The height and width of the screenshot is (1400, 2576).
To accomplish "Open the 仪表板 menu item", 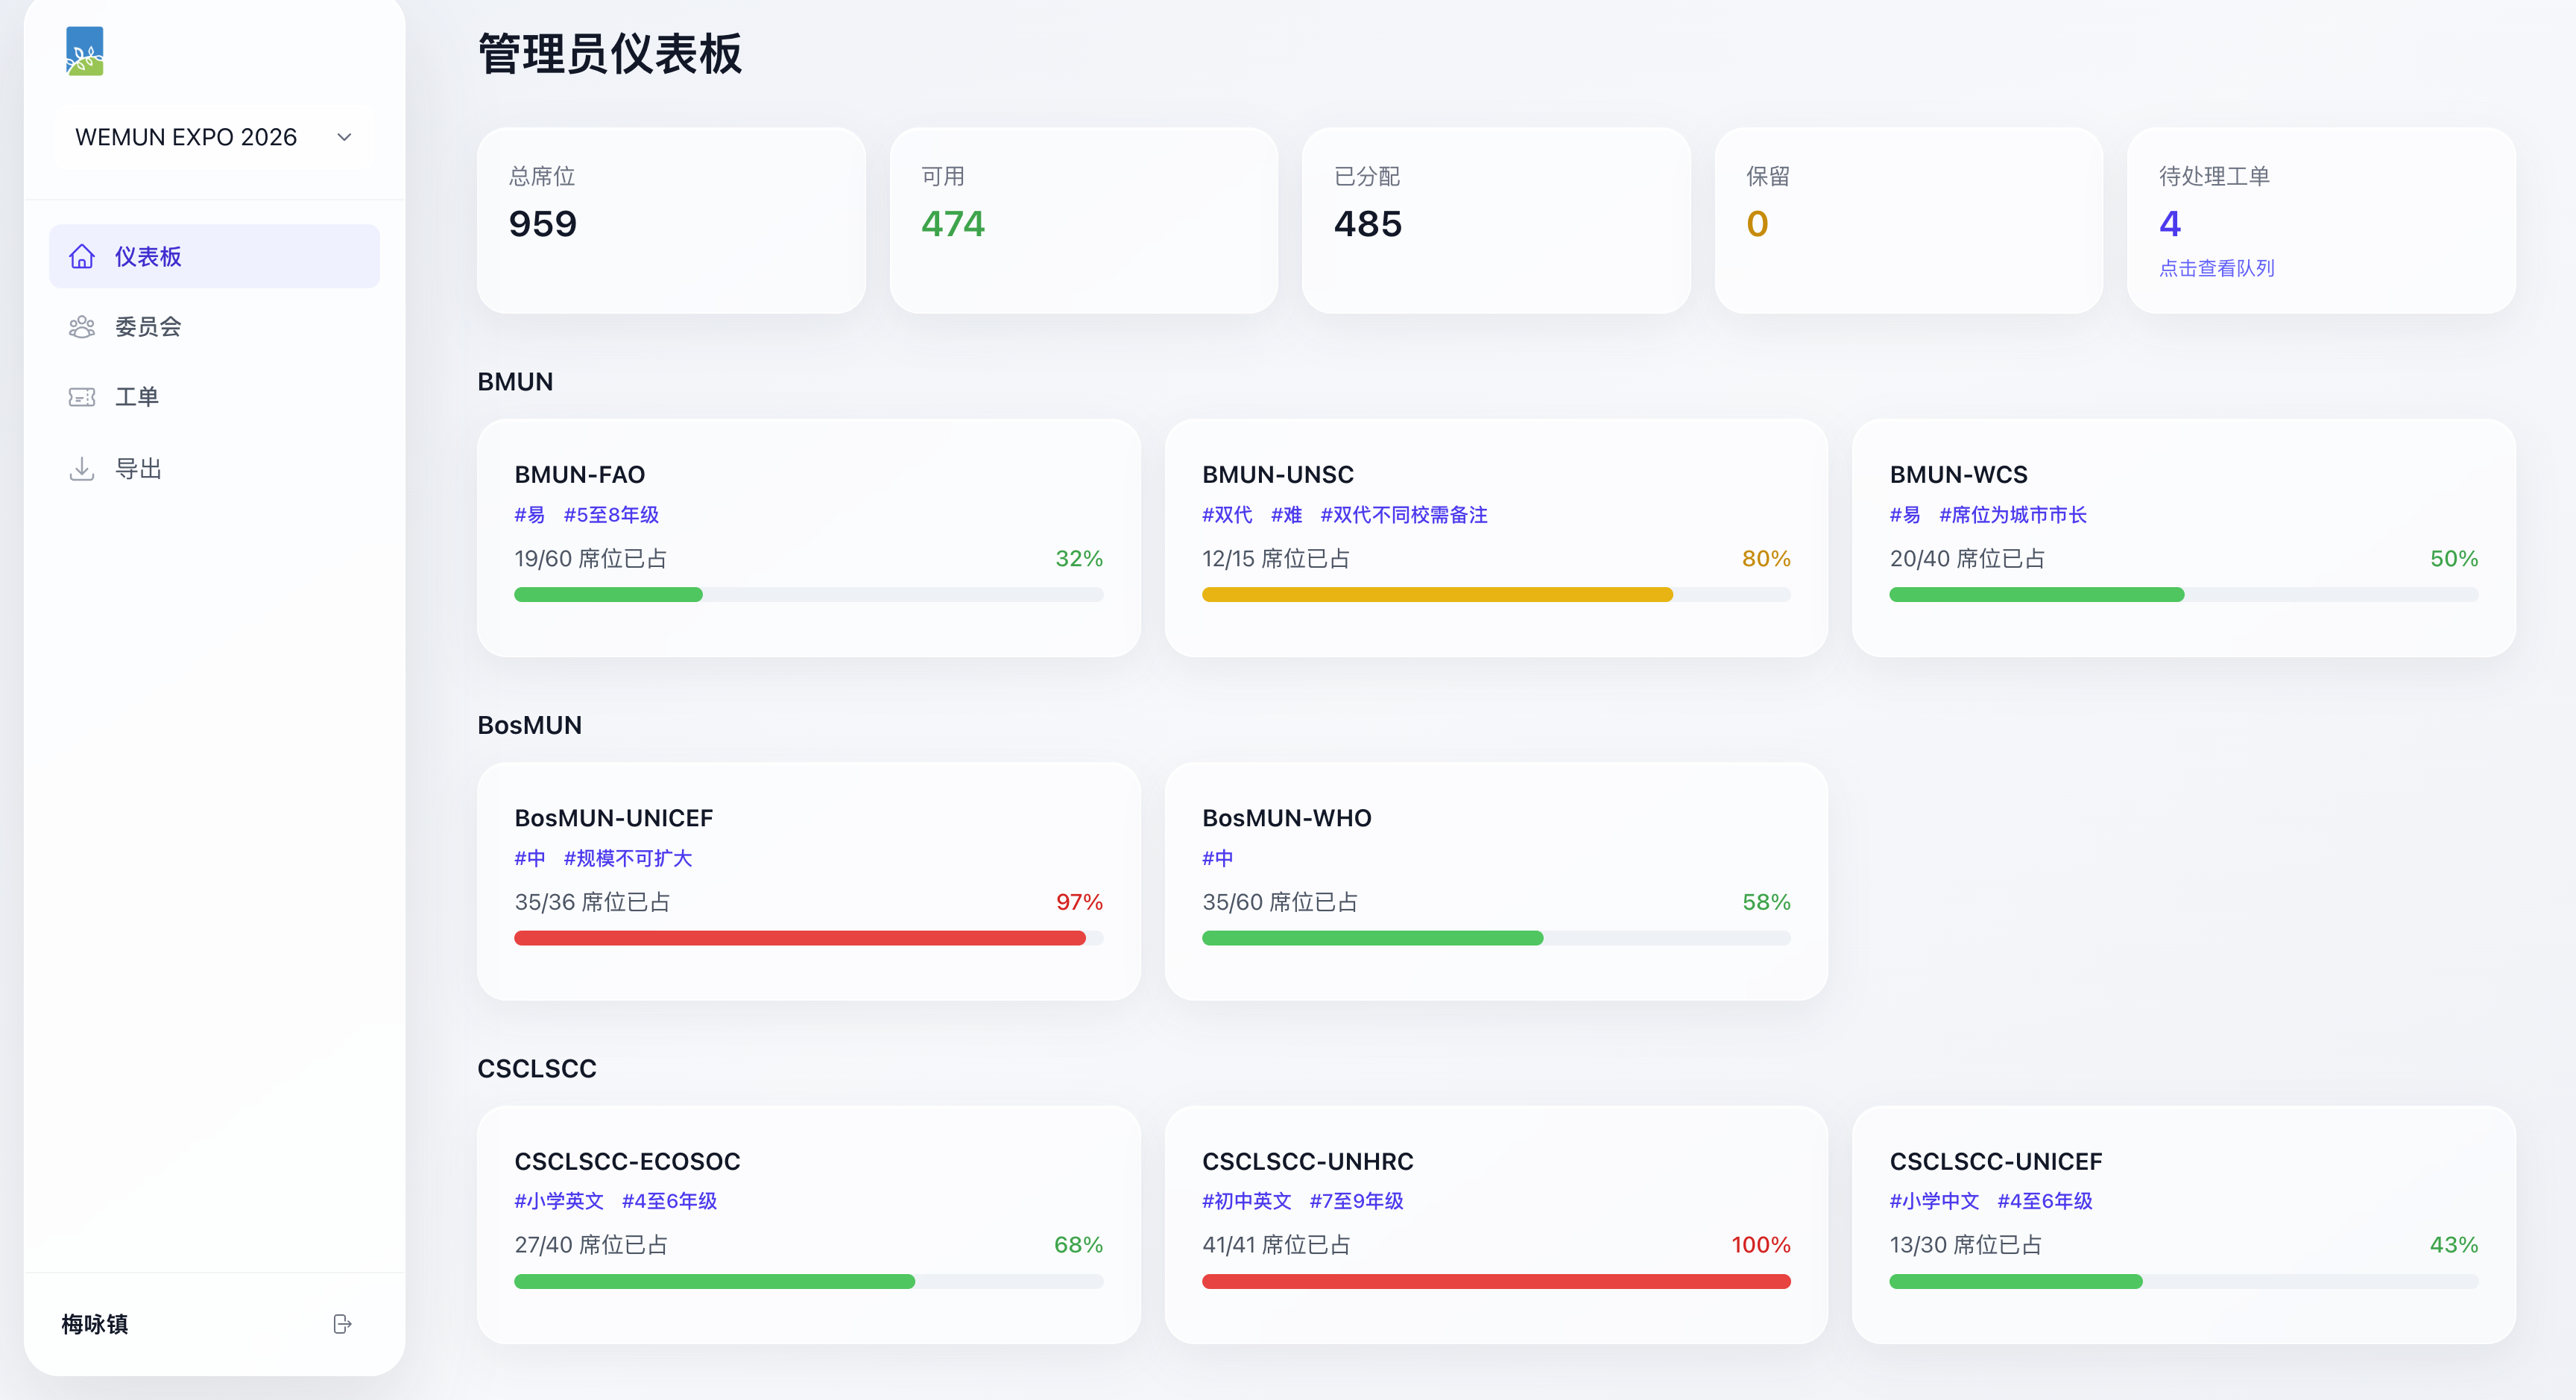I will click(214, 257).
